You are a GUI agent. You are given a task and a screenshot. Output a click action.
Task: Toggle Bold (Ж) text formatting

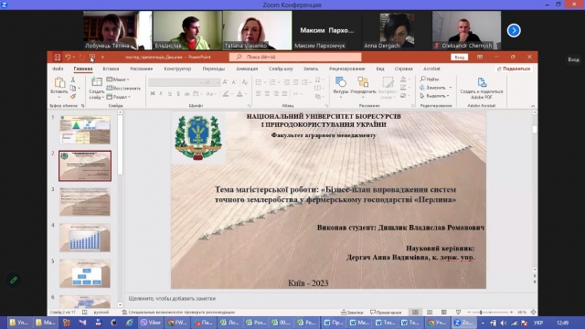pyautogui.click(x=153, y=93)
